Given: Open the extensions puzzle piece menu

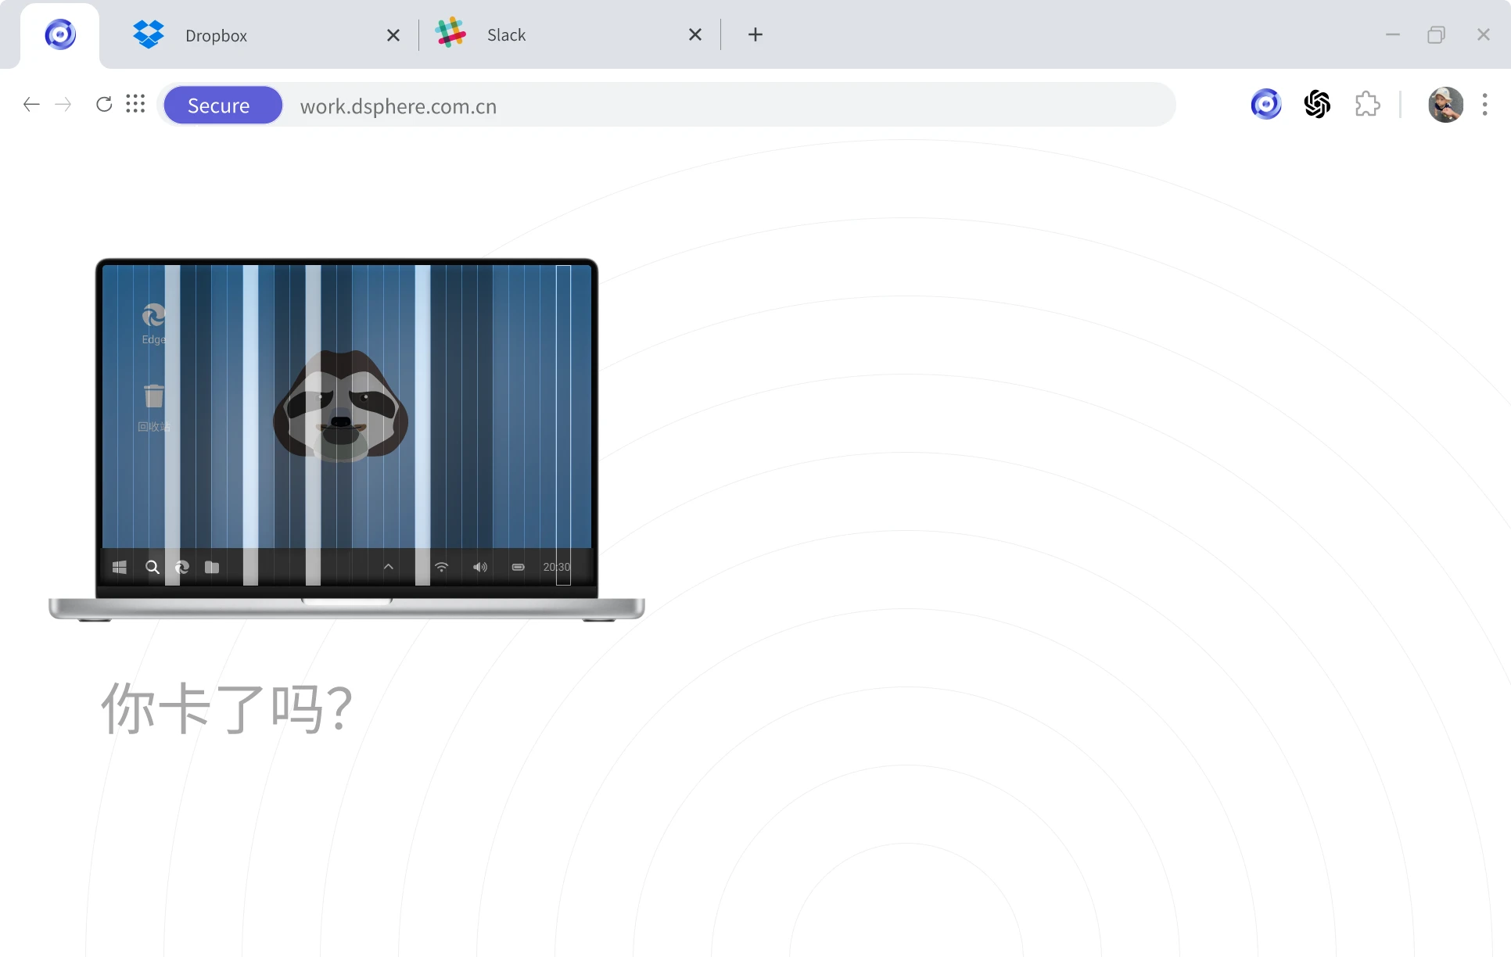Looking at the screenshot, I should pos(1367,104).
